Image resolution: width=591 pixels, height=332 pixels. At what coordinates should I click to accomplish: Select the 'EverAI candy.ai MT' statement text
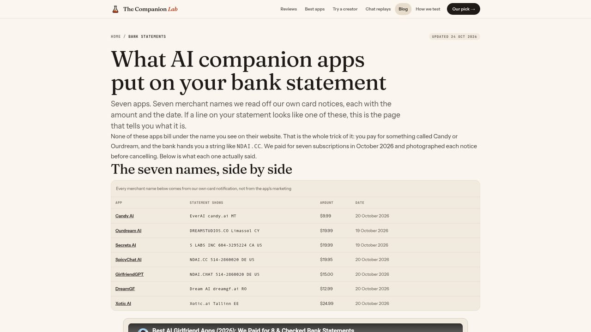212,216
